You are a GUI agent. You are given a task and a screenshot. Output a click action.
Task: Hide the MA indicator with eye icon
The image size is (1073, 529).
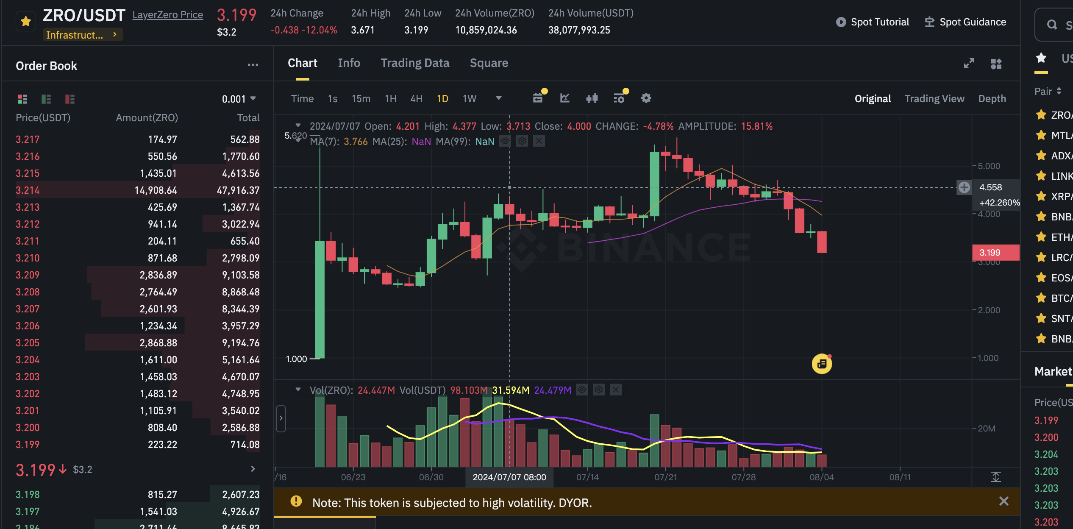click(505, 141)
